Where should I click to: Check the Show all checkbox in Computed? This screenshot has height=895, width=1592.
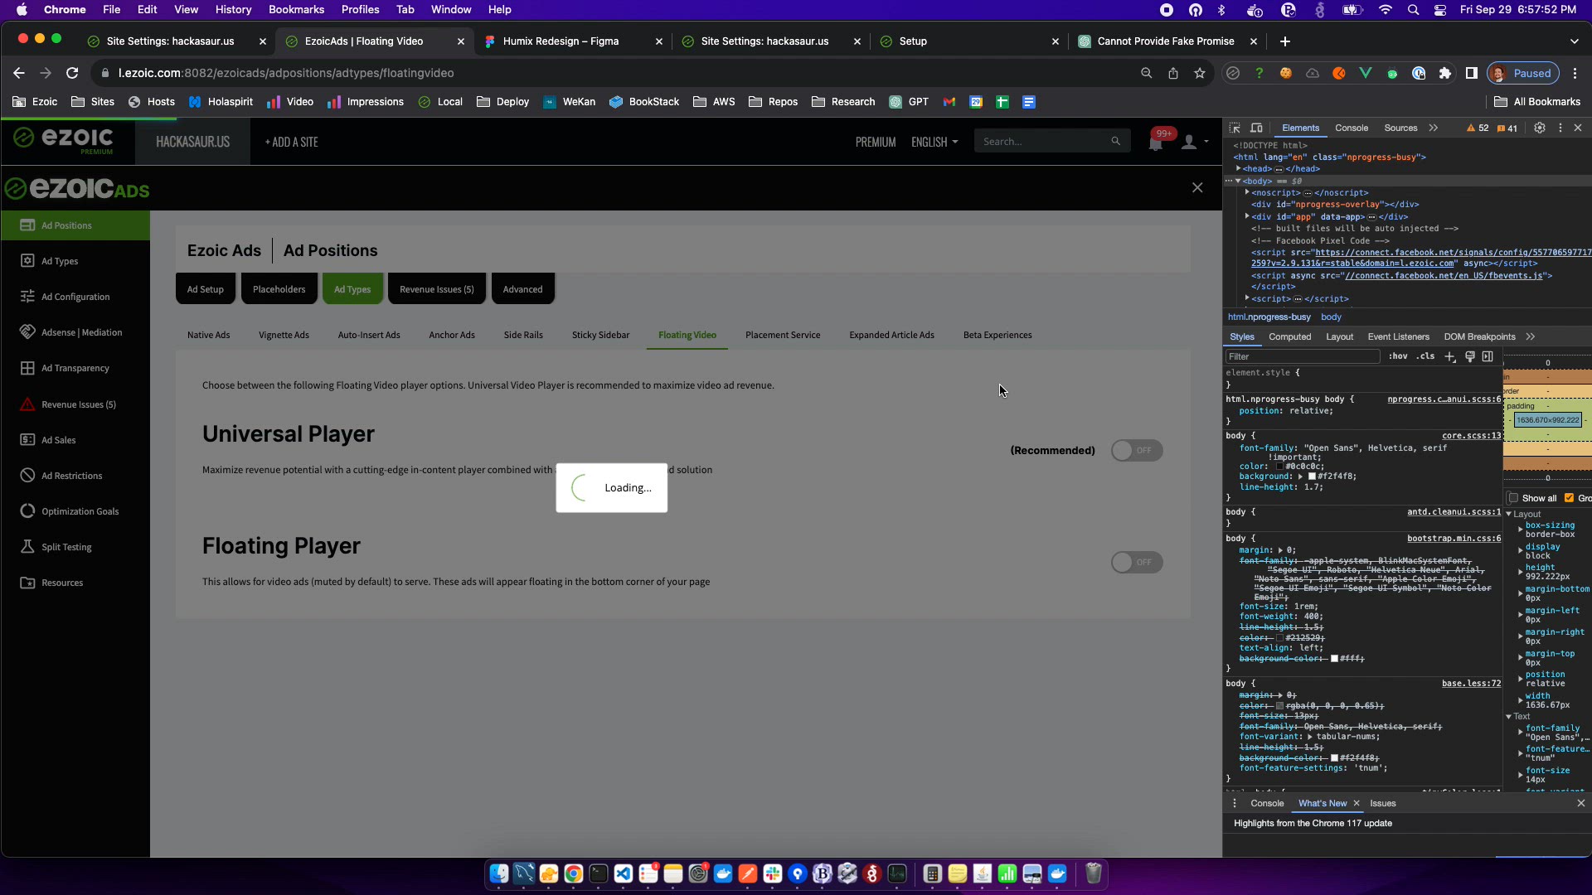(1513, 498)
